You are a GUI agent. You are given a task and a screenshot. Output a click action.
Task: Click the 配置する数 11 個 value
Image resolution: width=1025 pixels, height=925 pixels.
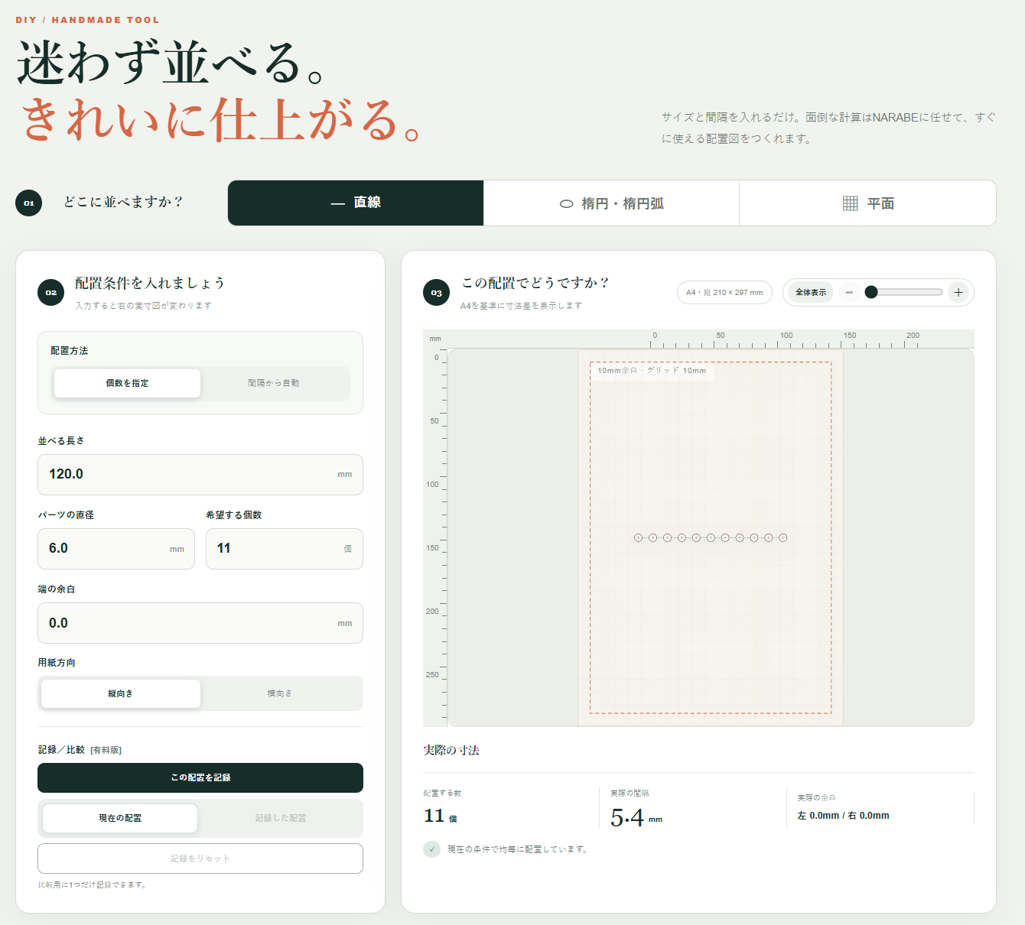click(441, 816)
